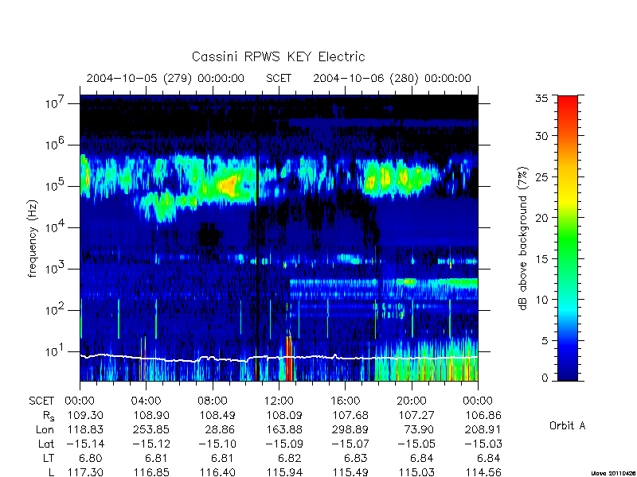The image size is (637, 477).
Task: Click the Lat value "-15.10"
Action: [x=217, y=444]
